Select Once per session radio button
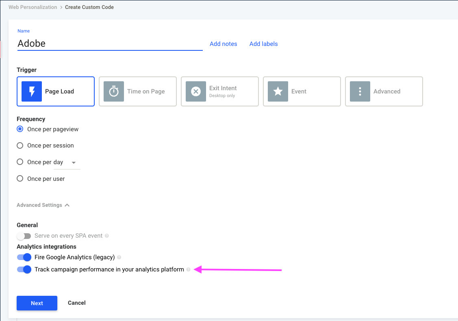The image size is (458, 321). coord(20,145)
